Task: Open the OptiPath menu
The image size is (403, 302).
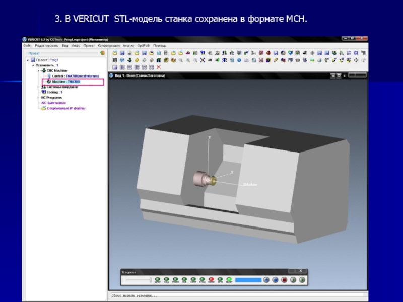Action: [x=144, y=46]
